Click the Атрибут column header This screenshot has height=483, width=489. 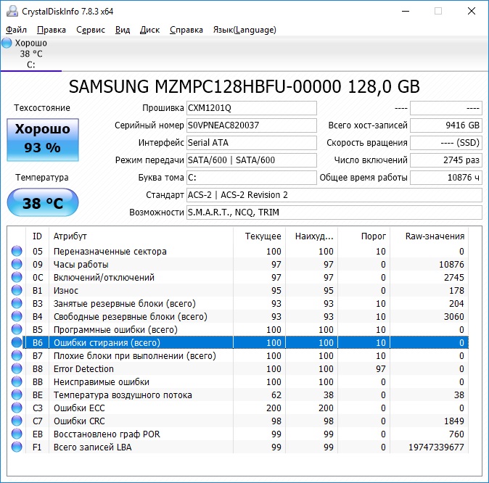click(x=141, y=236)
